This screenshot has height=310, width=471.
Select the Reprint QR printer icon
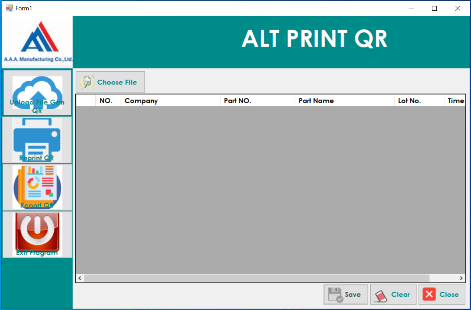click(37, 139)
